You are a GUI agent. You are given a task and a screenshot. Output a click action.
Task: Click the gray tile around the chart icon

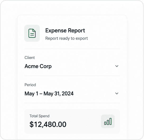(x=108, y=121)
